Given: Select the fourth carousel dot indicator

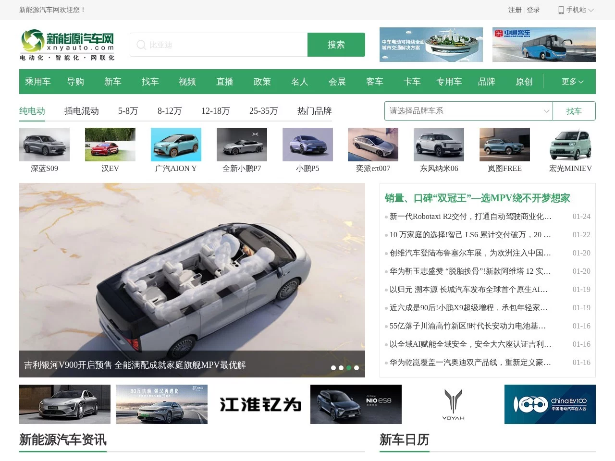Looking at the screenshot, I should 357,368.
